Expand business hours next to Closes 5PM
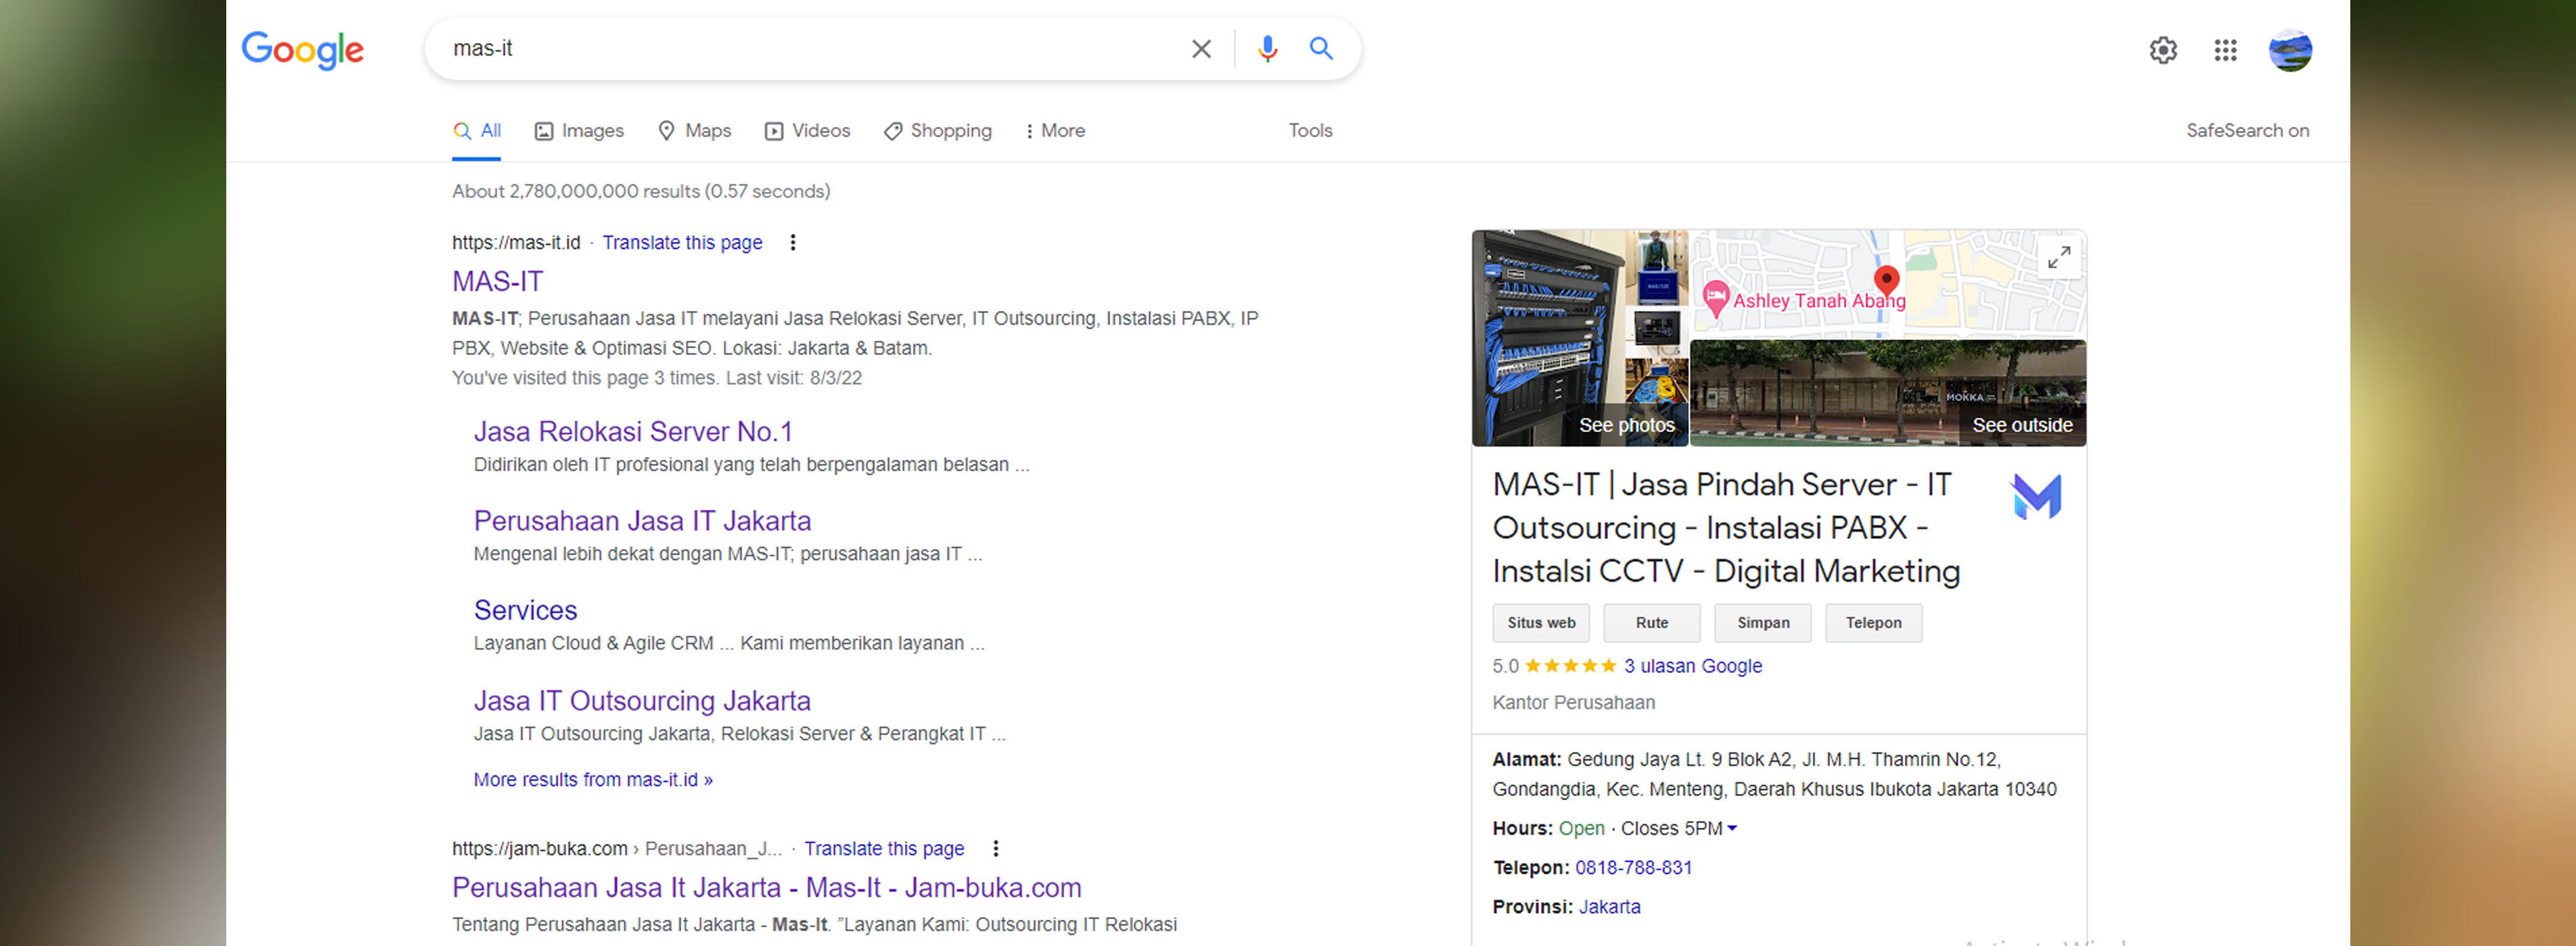Screen dimensions: 2576x946 (x=1732, y=828)
